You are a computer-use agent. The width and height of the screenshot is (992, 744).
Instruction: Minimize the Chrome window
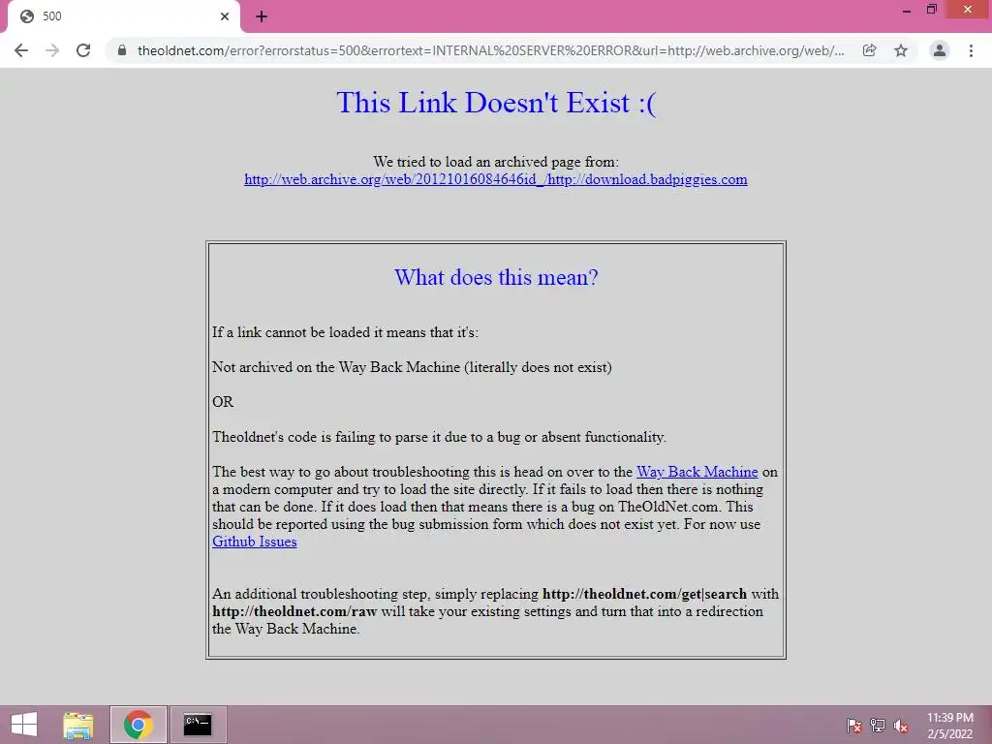(907, 10)
